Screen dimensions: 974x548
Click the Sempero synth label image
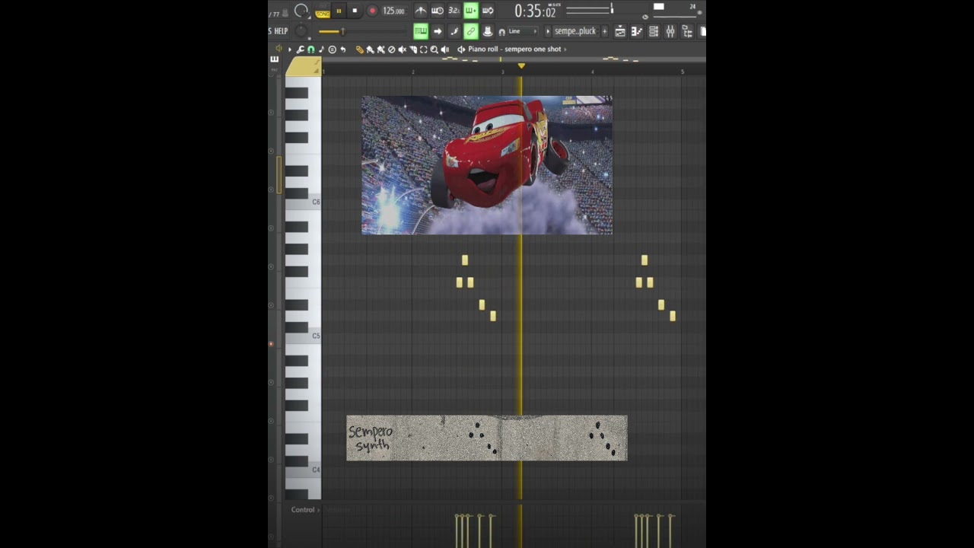(487, 438)
